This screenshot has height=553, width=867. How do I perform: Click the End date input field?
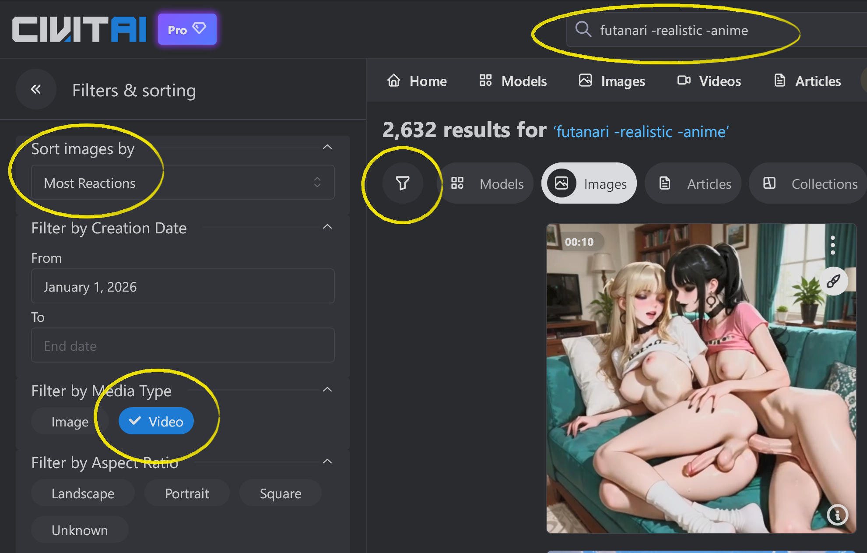click(x=183, y=345)
